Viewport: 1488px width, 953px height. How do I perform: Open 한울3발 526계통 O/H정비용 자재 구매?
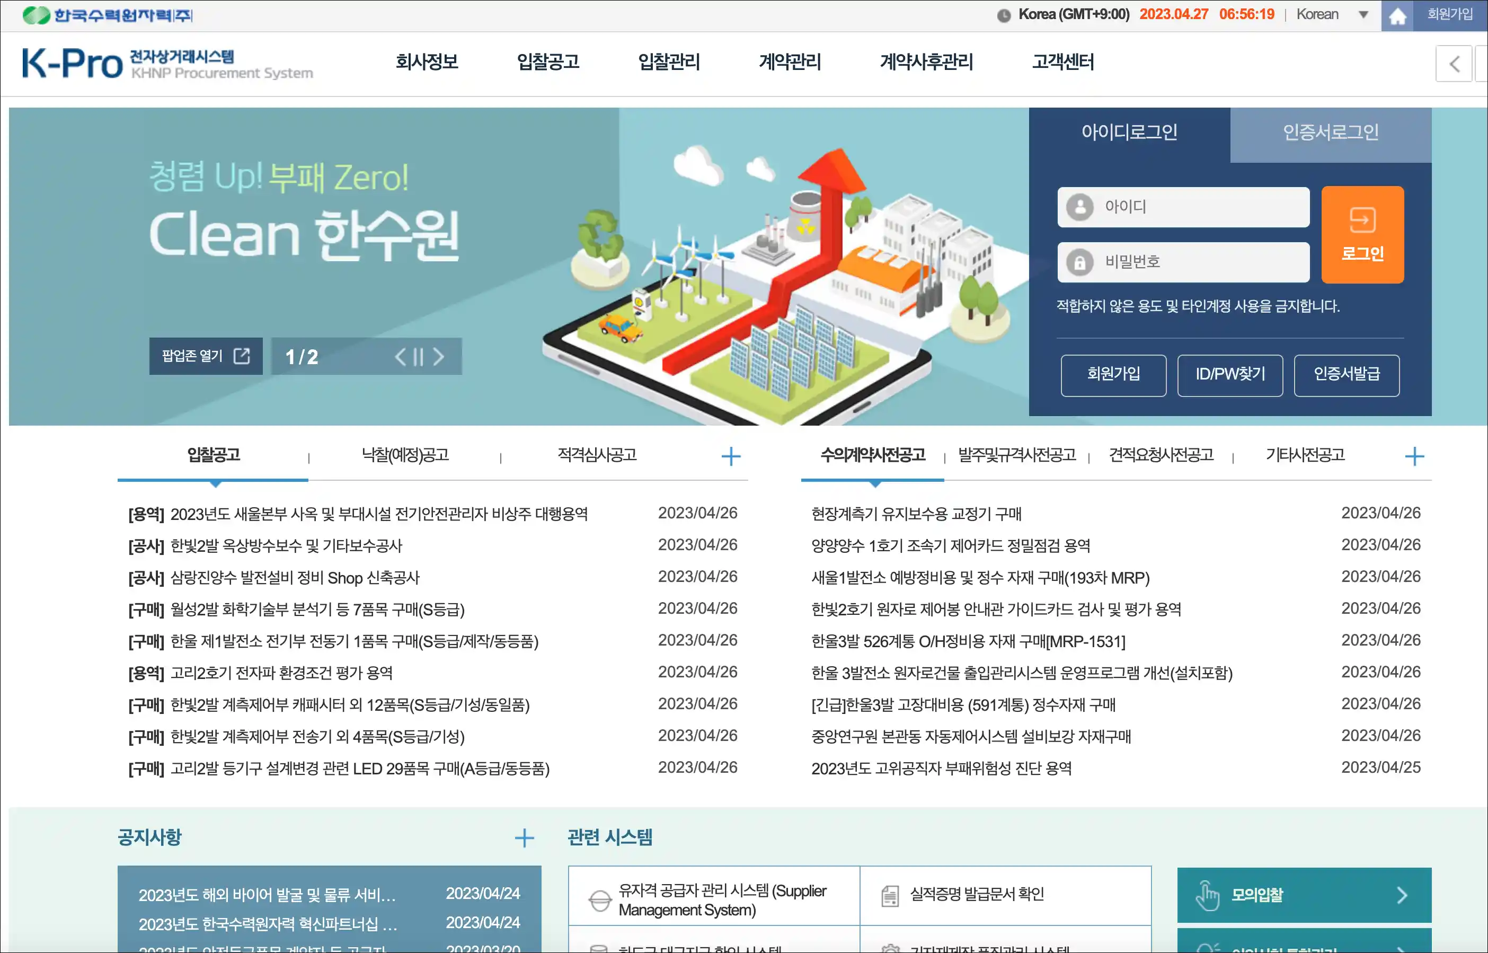pyautogui.click(x=968, y=642)
